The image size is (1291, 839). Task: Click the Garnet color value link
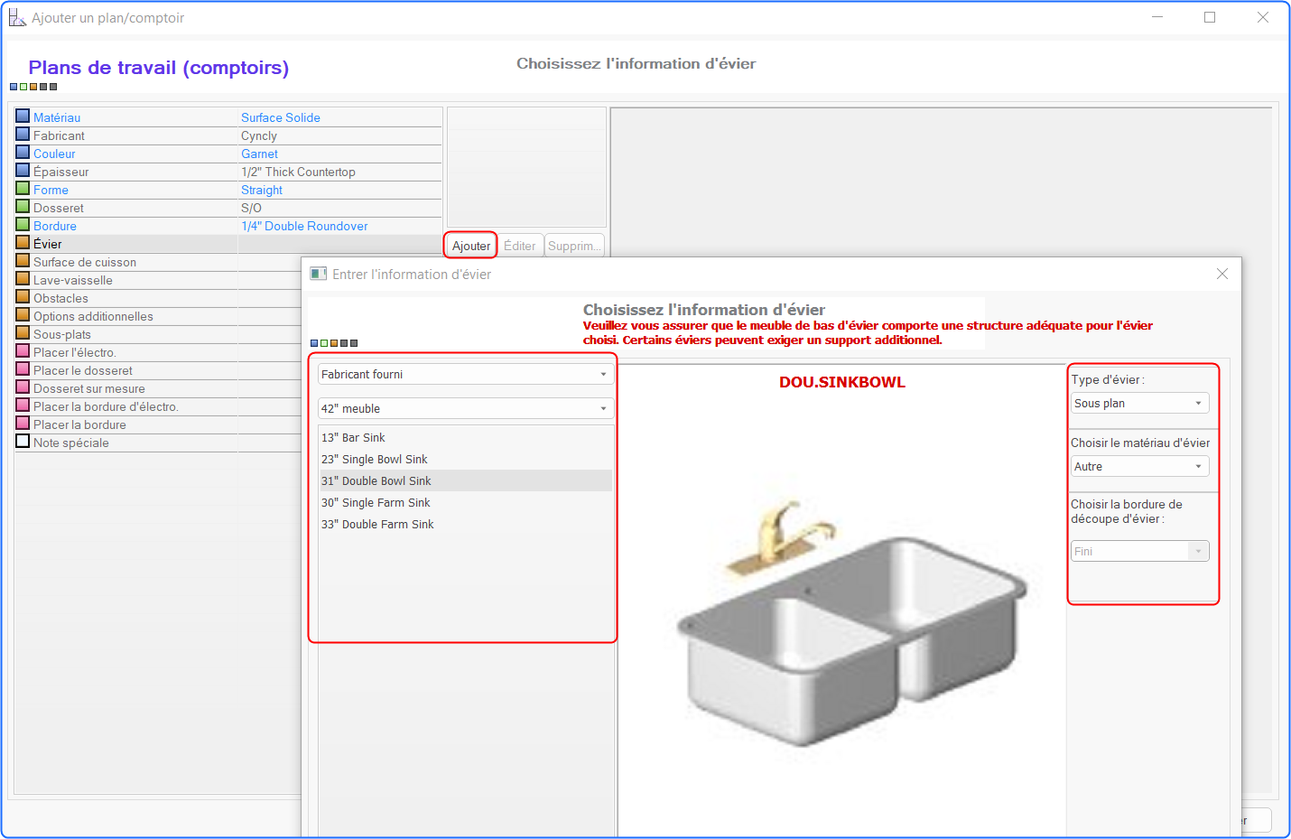tap(259, 154)
